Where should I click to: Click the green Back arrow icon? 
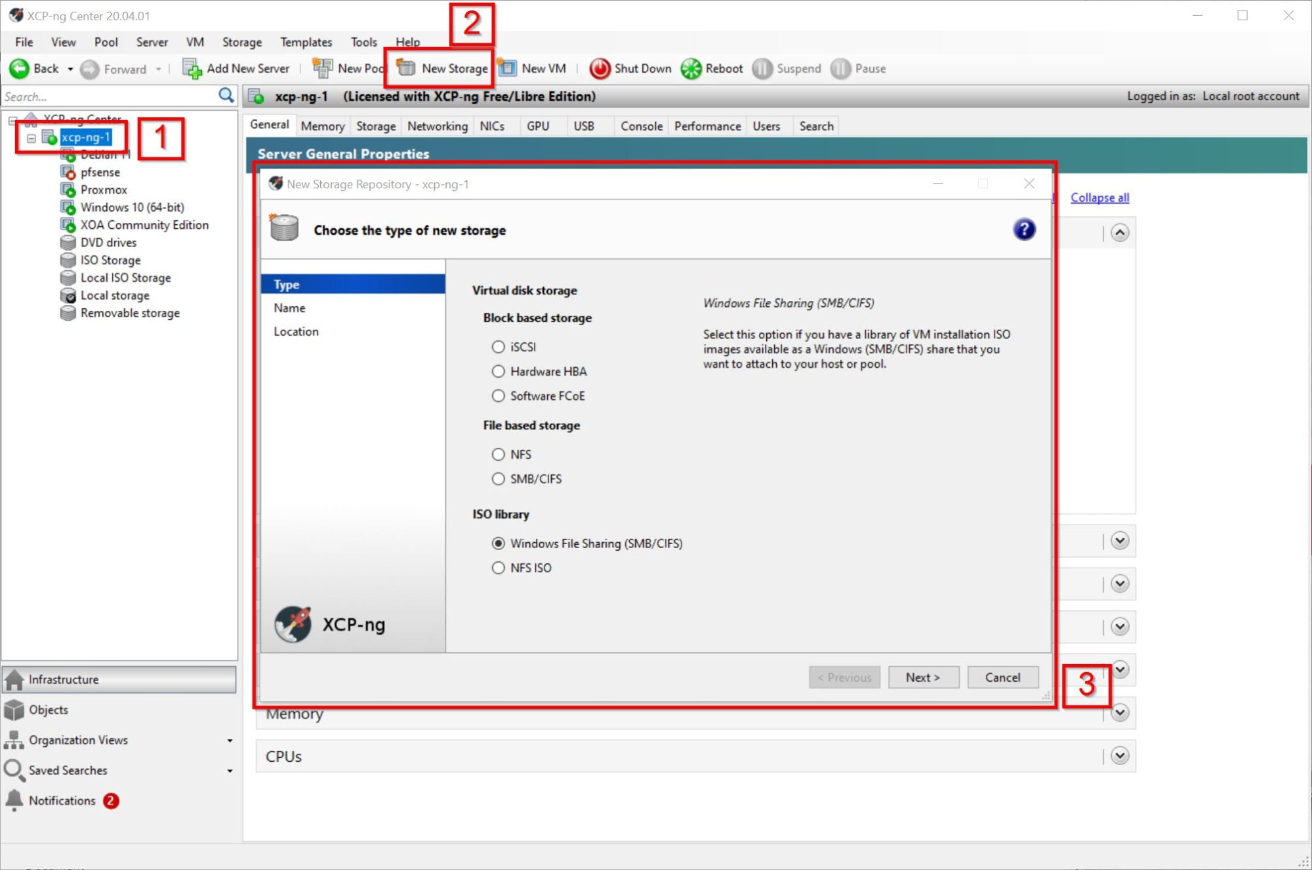coord(19,68)
